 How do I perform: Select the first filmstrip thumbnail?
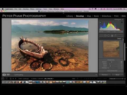tap(3, 82)
